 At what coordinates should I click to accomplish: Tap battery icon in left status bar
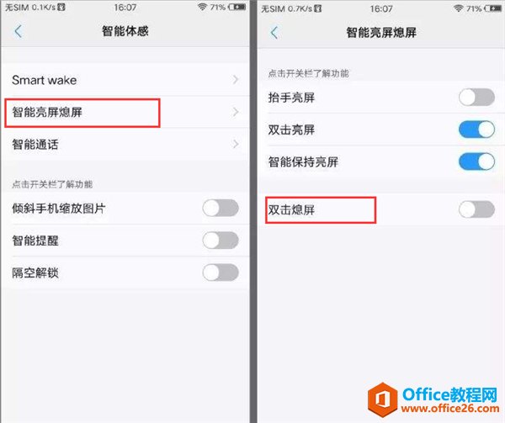(237, 7)
